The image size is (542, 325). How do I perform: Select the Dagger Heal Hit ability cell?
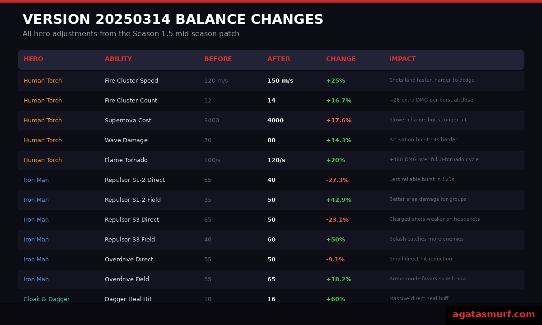pyautogui.click(x=128, y=299)
